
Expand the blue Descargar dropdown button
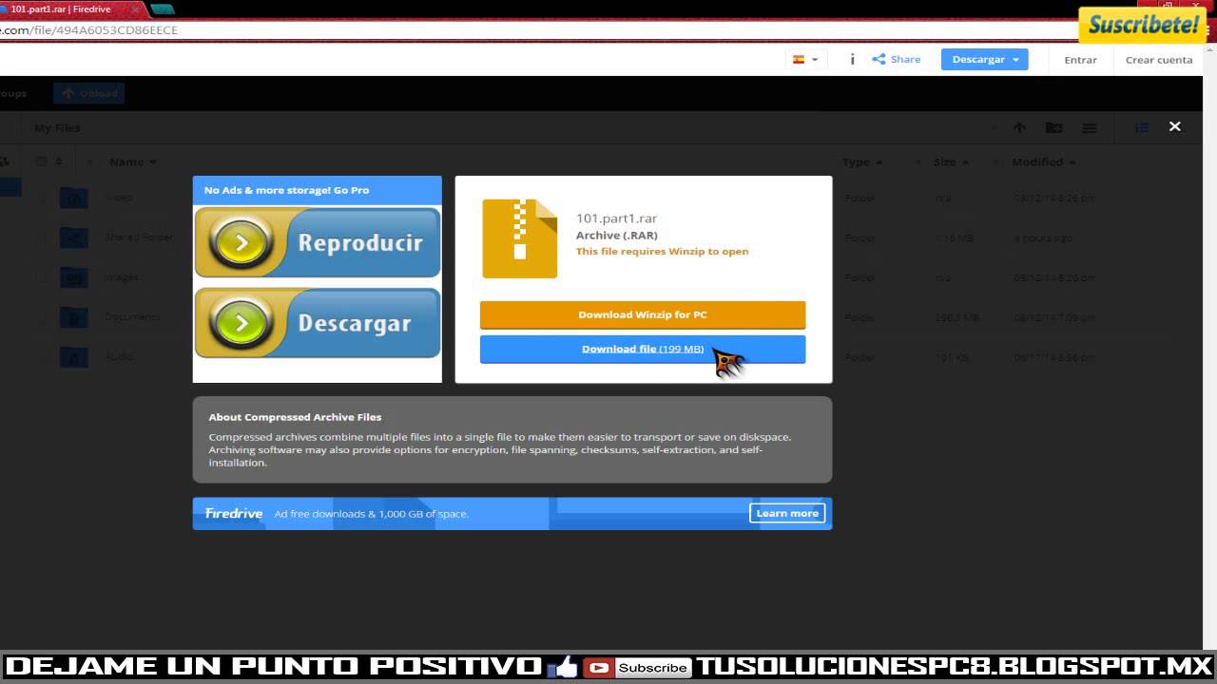pyautogui.click(x=984, y=59)
